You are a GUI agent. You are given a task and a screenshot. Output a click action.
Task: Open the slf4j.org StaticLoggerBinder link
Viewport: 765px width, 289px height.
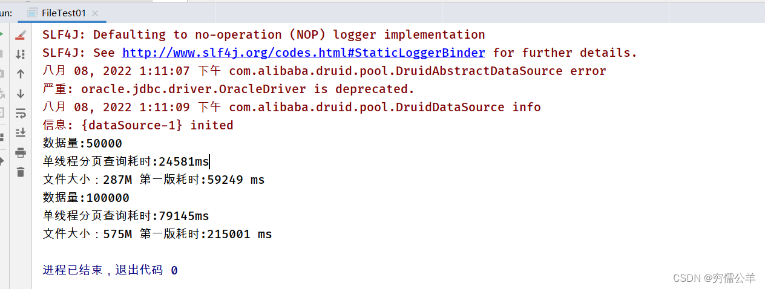[x=304, y=53]
